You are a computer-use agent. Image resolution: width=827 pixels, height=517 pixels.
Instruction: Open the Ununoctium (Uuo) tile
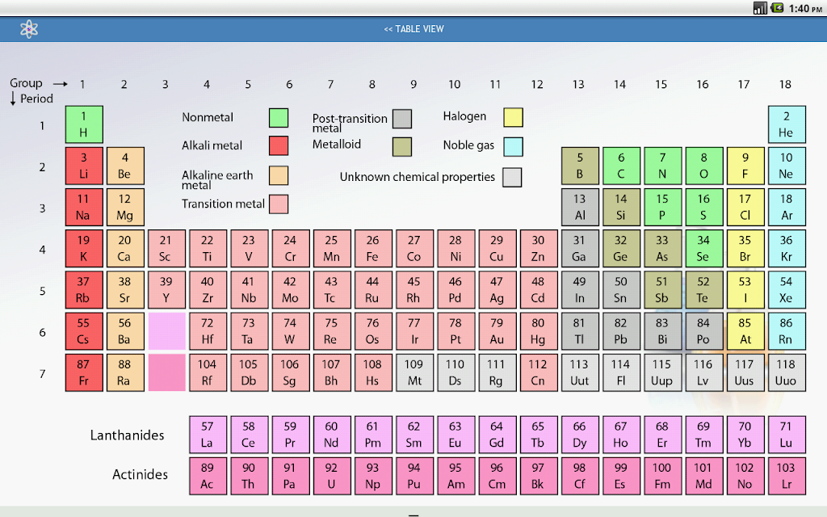pyautogui.click(x=787, y=372)
